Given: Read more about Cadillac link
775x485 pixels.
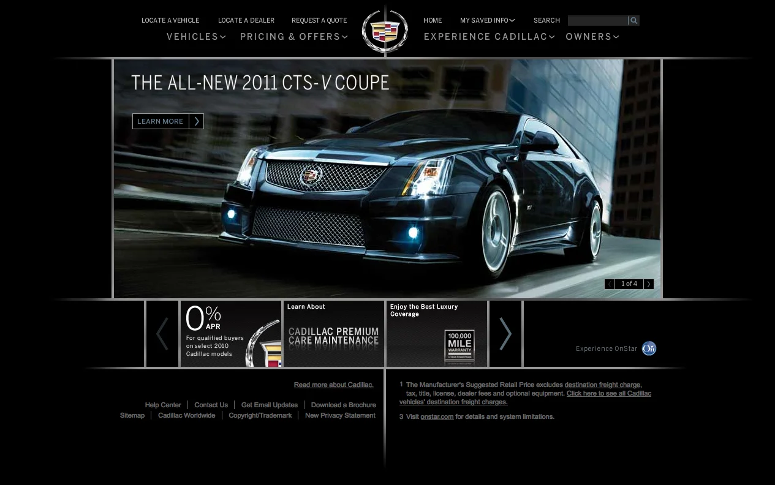Looking at the screenshot, I should click(x=334, y=385).
